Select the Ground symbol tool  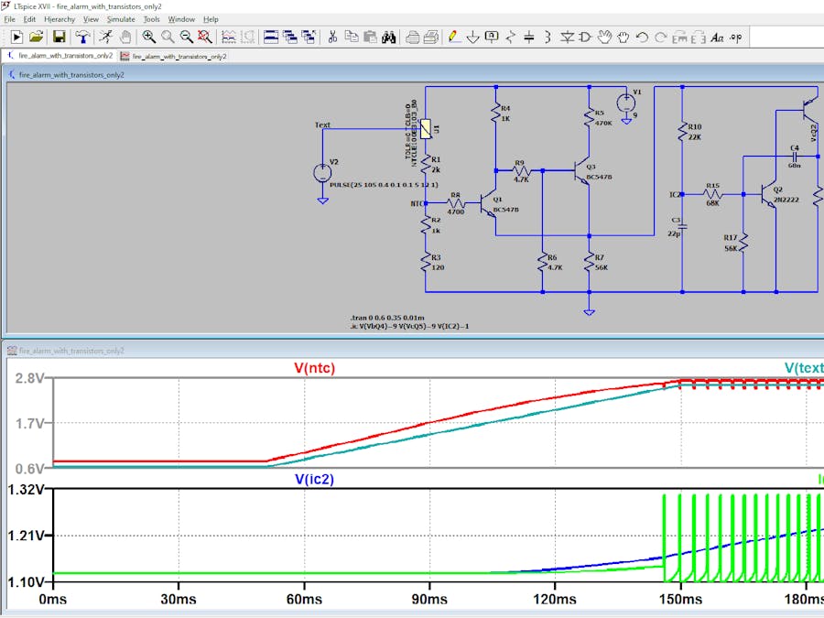[x=472, y=37]
